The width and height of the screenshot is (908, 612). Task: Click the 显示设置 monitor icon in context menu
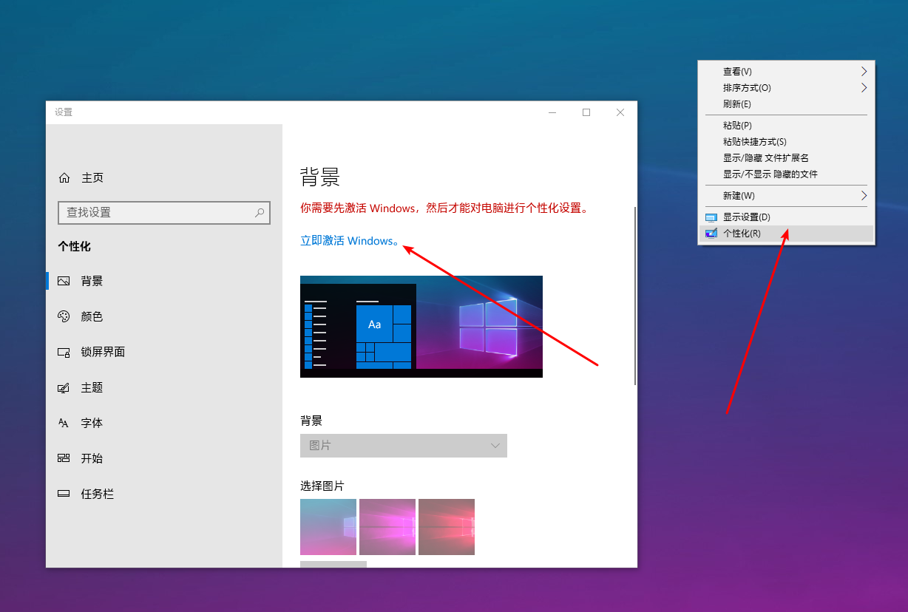[x=711, y=217]
